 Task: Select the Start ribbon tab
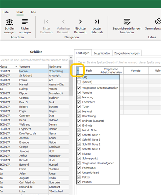coord(20,12)
